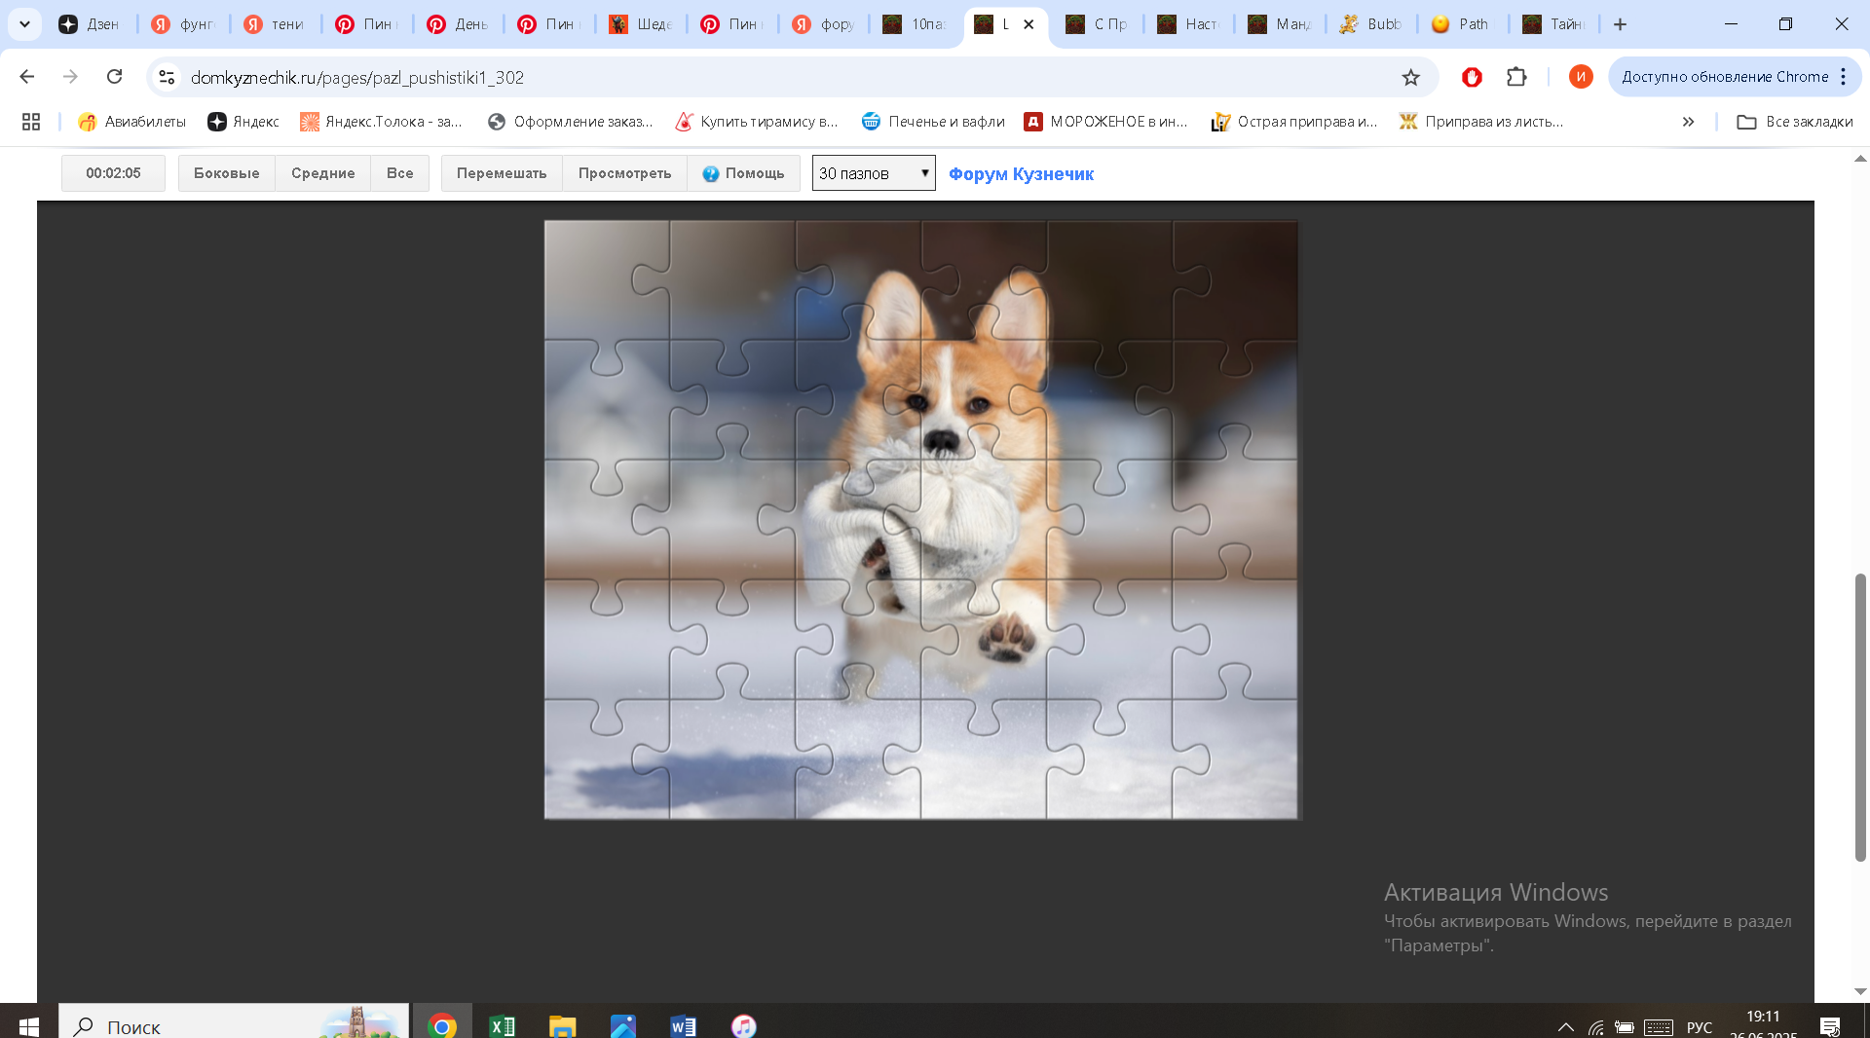
Task: Open the Chrome apps grid shortcut
Action: (31, 122)
